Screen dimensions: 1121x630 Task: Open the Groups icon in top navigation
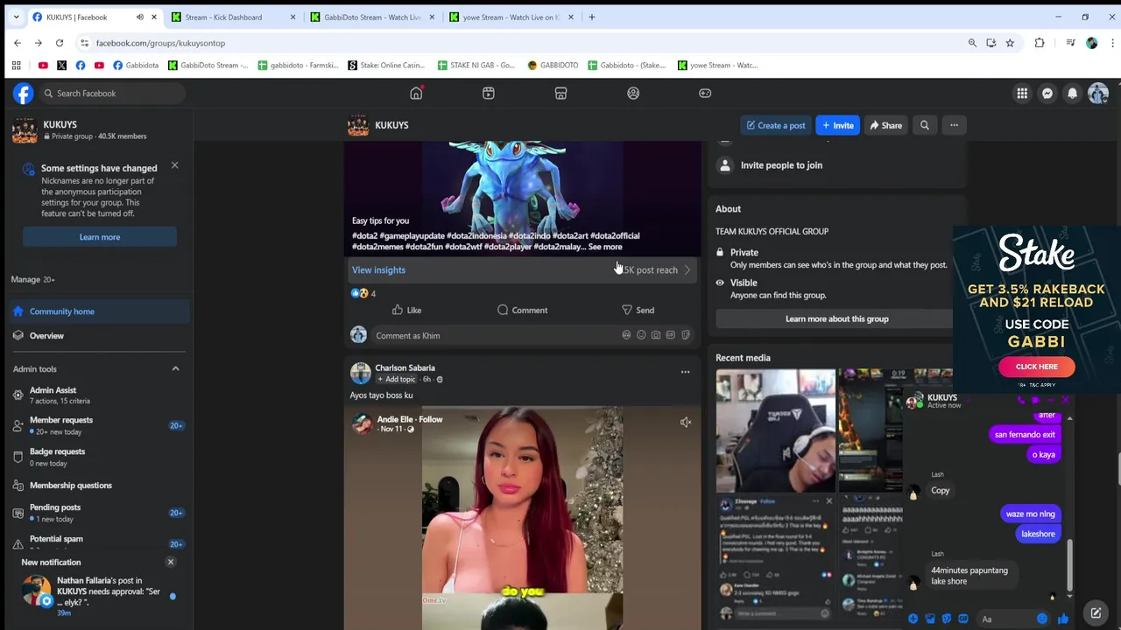point(633,93)
